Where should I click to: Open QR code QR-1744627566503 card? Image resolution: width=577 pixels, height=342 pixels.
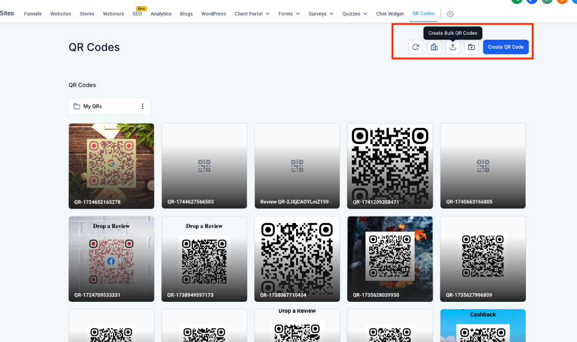coord(204,166)
